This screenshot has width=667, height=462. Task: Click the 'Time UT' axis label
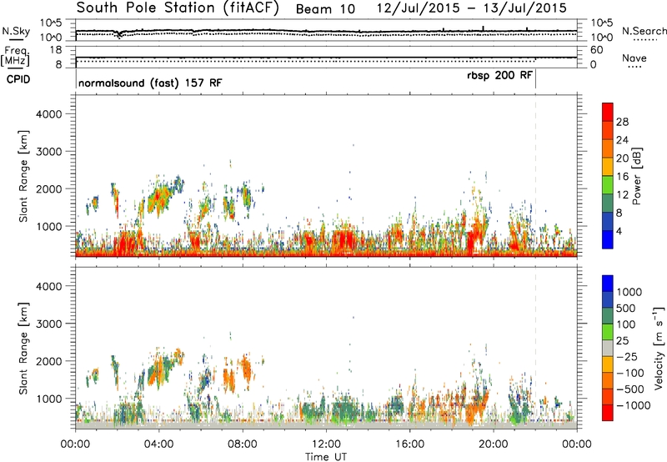click(x=326, y=456)
